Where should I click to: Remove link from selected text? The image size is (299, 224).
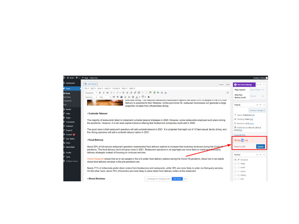click(x=139, y=93)
